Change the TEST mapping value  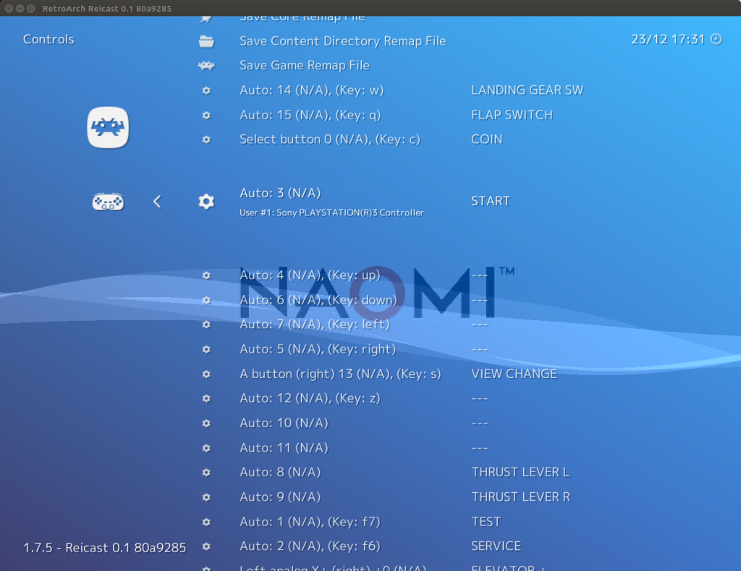[x=486, y=522]
